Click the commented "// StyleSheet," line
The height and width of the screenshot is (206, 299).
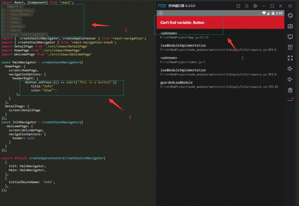coord(17,14)
